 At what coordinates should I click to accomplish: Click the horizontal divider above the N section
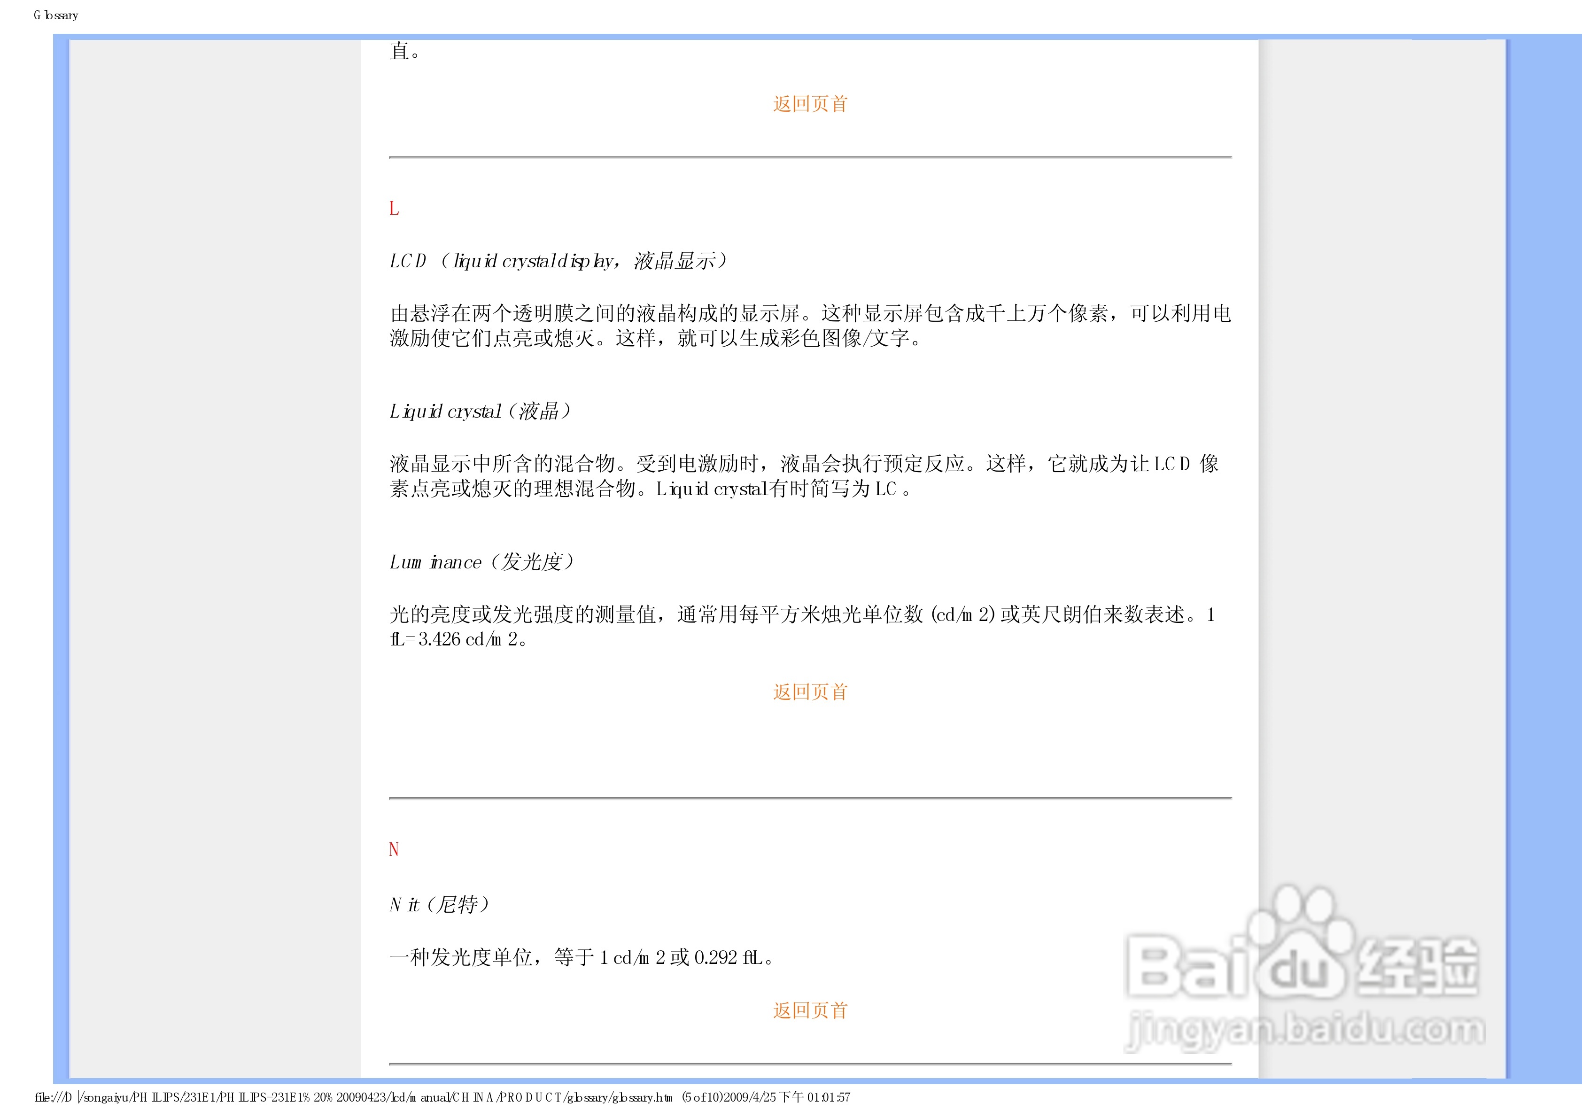[810, 798]
